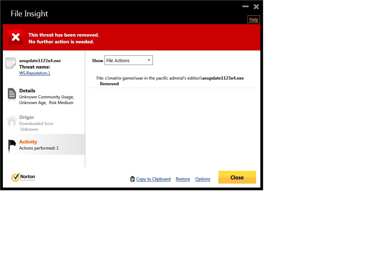The image size is (366, 276).
Task: Open the Help link
Action: point(254,20)
